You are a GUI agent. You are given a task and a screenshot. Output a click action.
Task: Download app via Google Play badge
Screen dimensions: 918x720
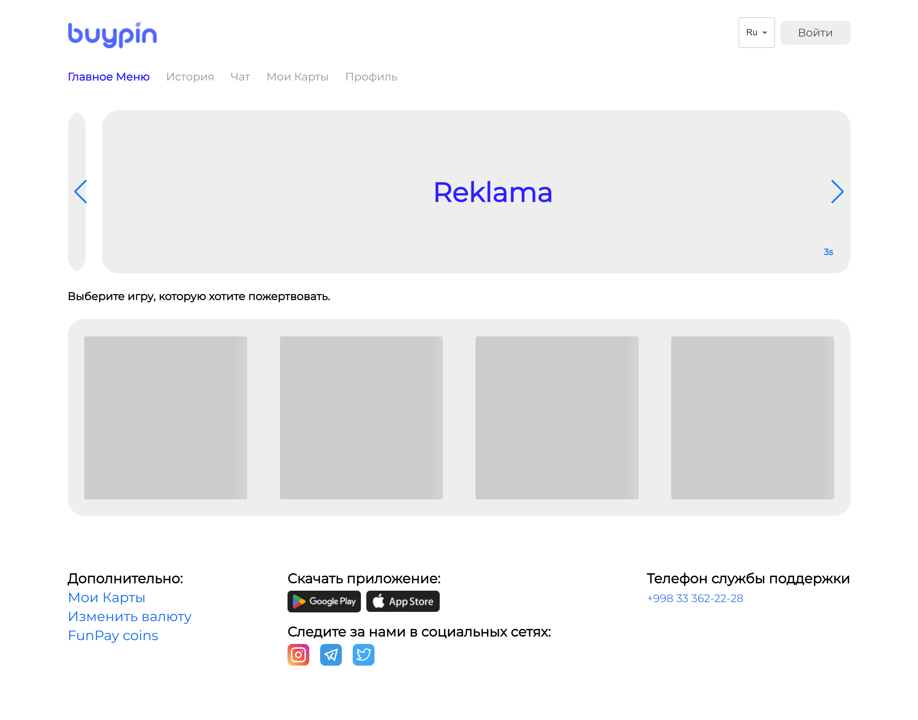tap(324, 601)
